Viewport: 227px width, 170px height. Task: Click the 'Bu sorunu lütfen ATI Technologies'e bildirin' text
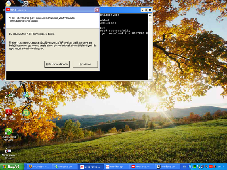coord(32,34)
